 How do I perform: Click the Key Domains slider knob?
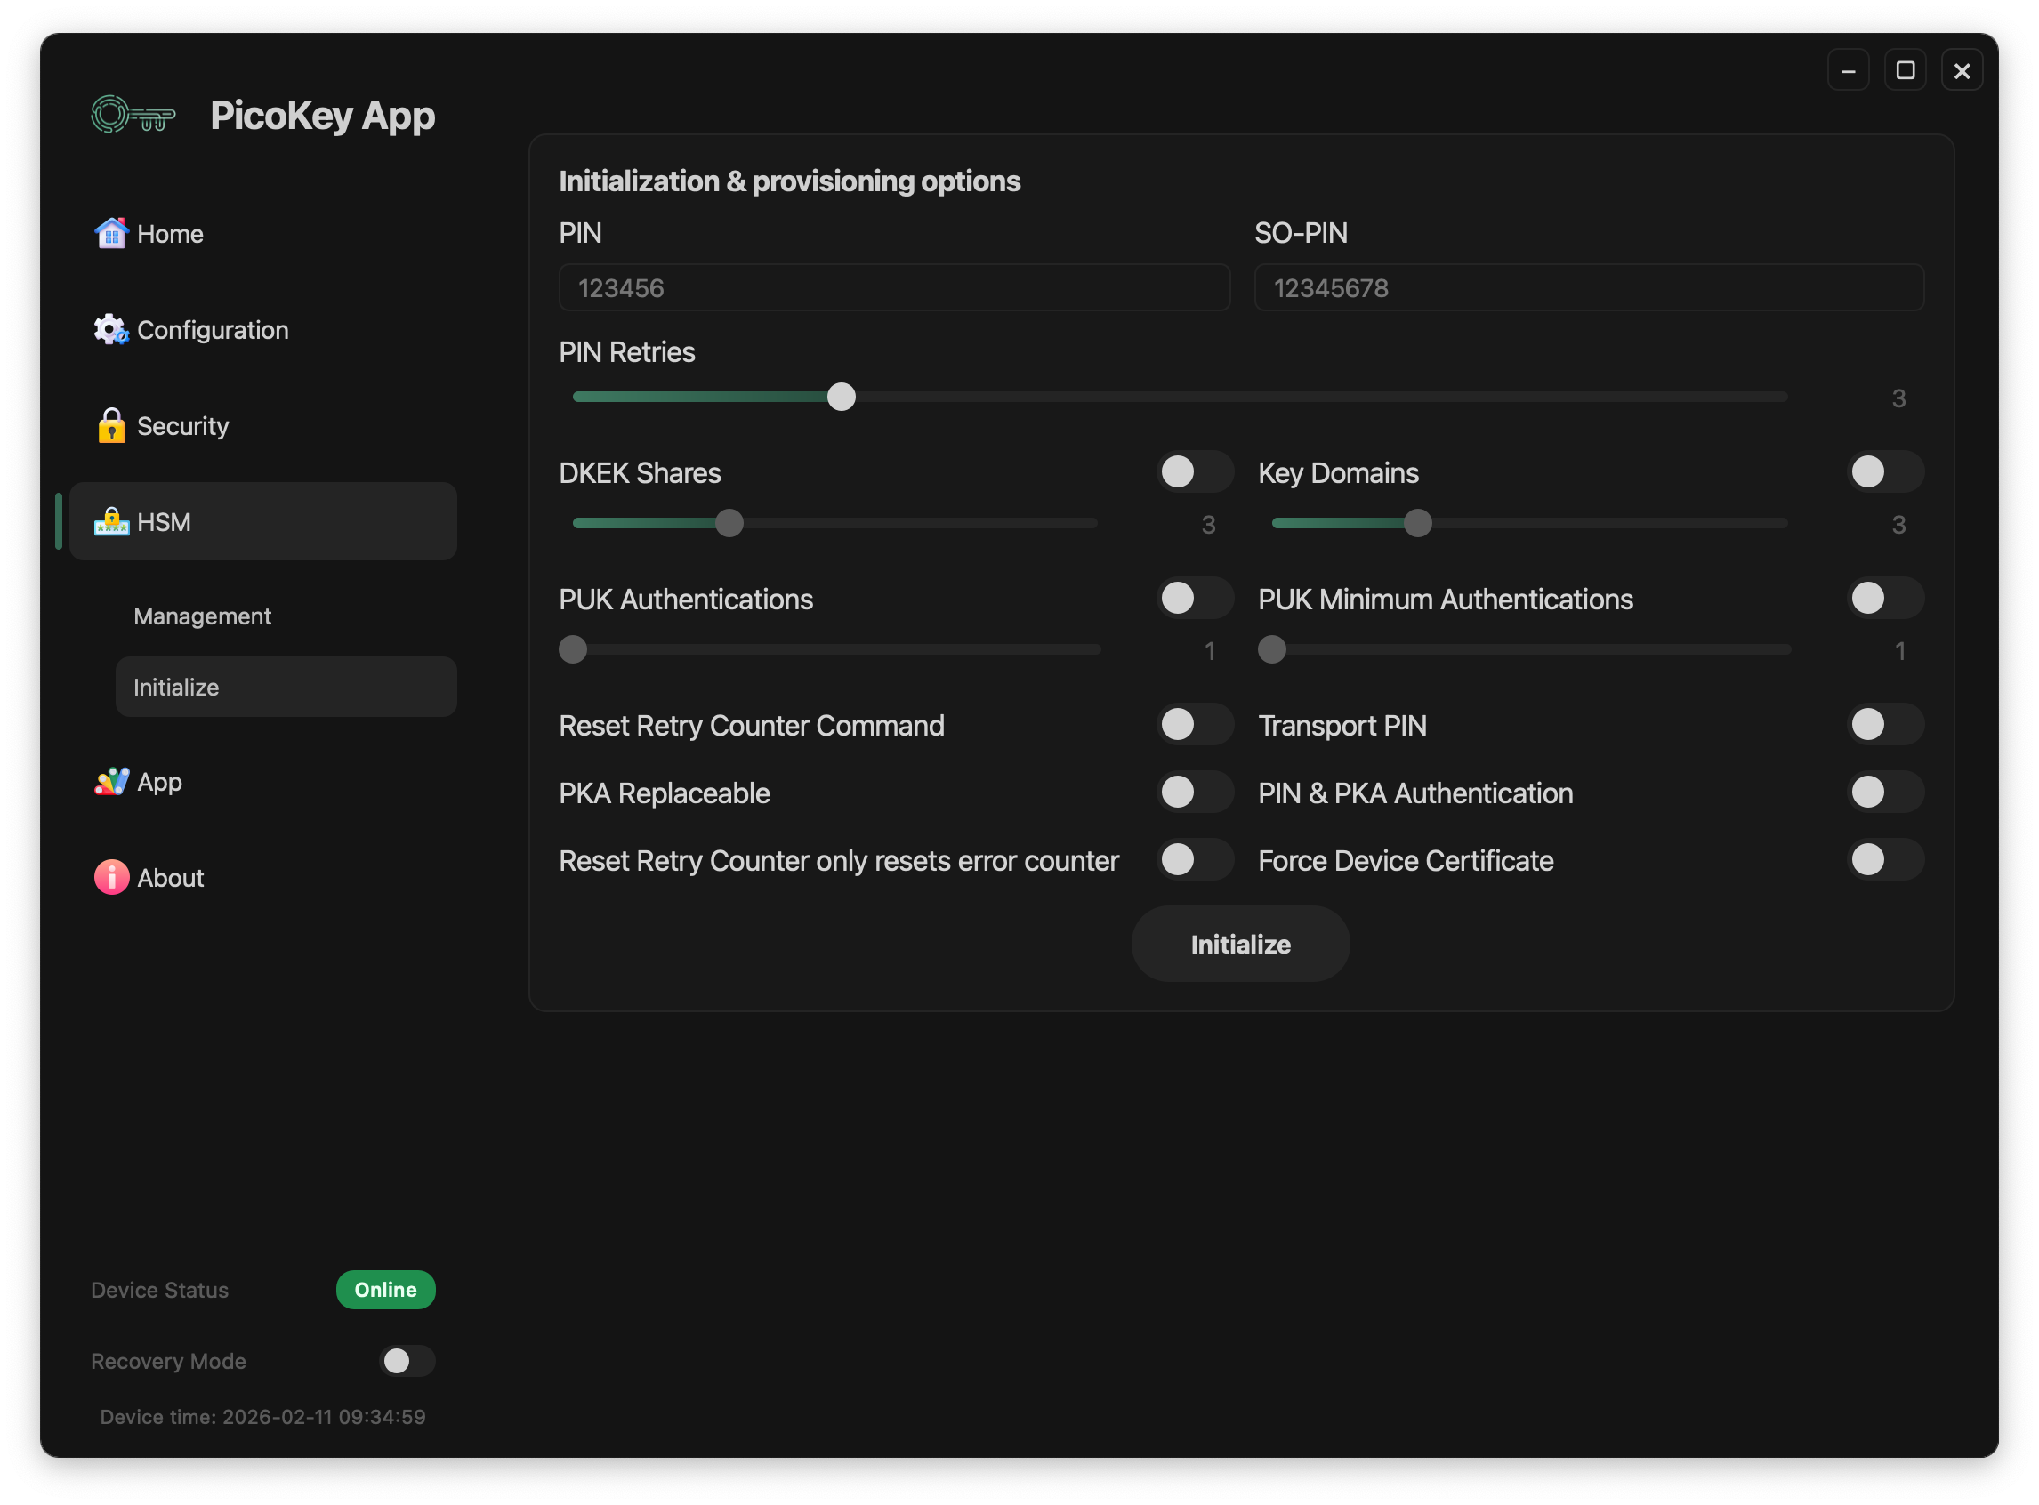point(1417,523)
